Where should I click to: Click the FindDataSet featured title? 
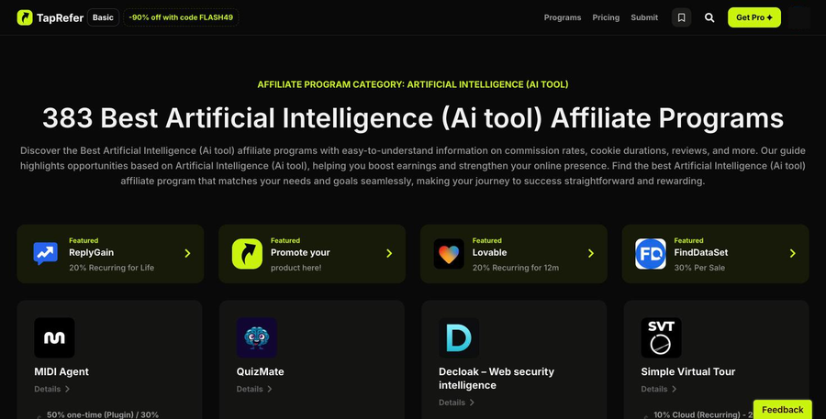pyautogui.click(x=701, y=253)
